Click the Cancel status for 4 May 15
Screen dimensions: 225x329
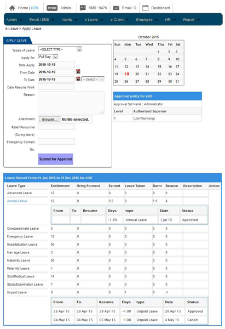193,320
